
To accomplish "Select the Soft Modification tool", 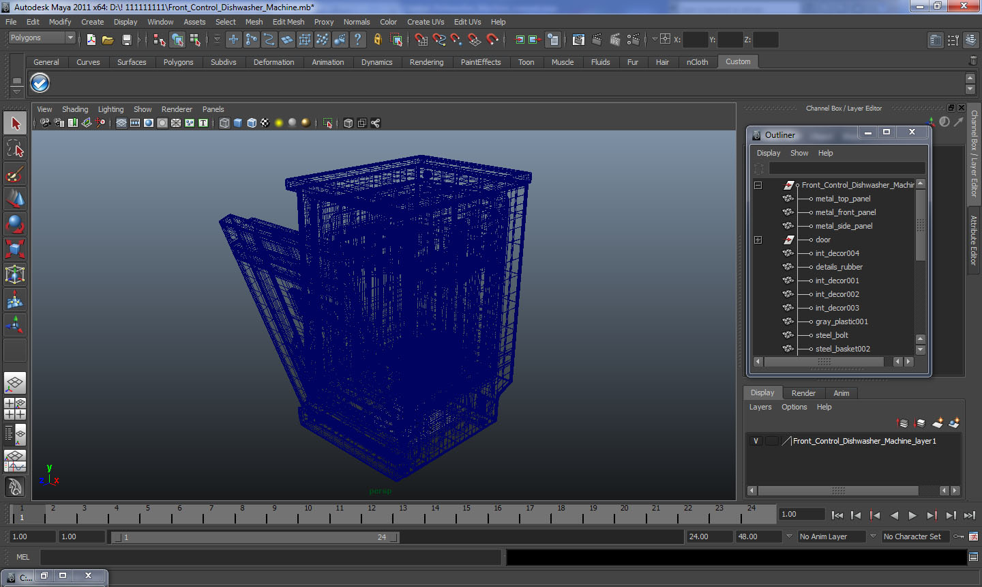I will (15, 300).
